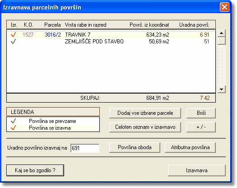Click the Briši button

(x=201, y=113)
